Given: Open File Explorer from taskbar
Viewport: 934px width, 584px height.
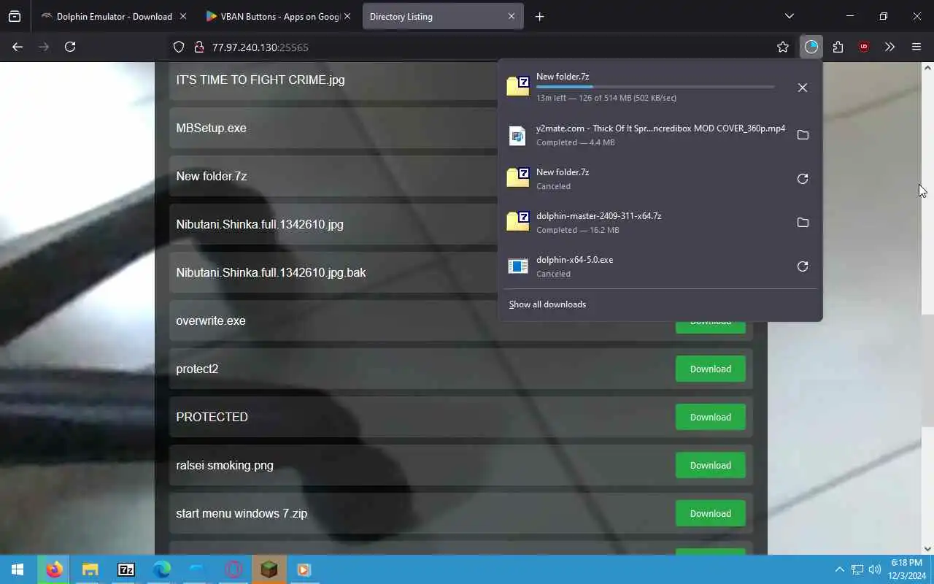Looking at the screenshot, I should (x=90, y=569).
